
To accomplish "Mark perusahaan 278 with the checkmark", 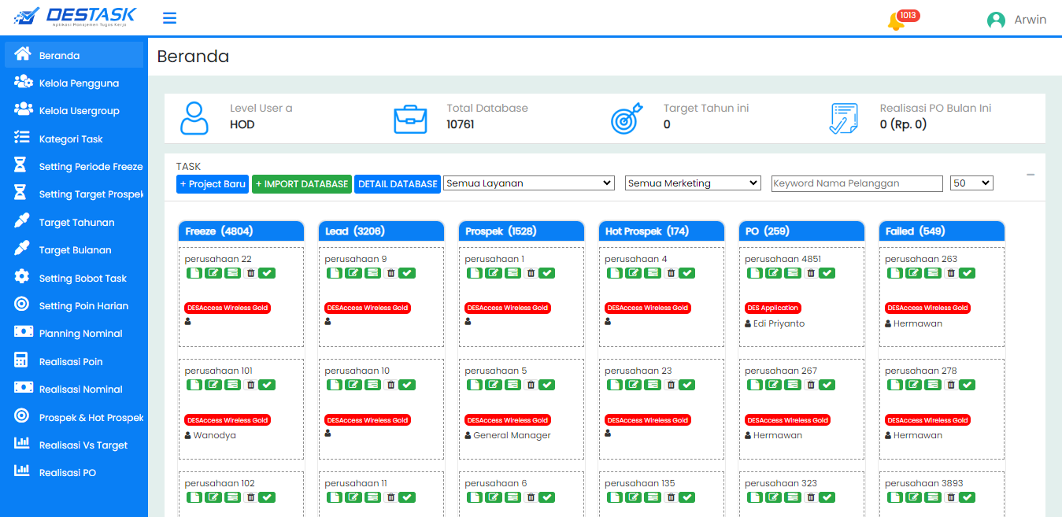I will coord(968,385).
